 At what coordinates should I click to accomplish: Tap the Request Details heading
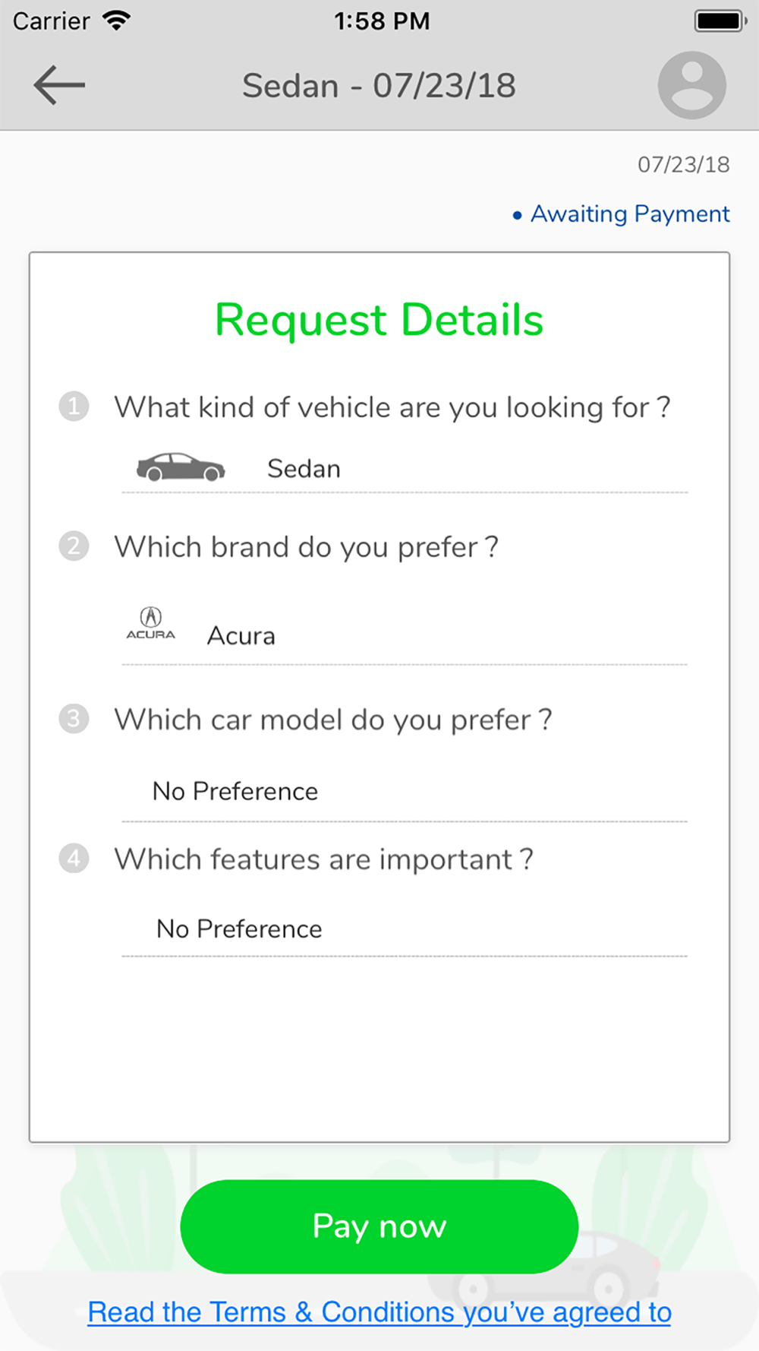[379, 320]
